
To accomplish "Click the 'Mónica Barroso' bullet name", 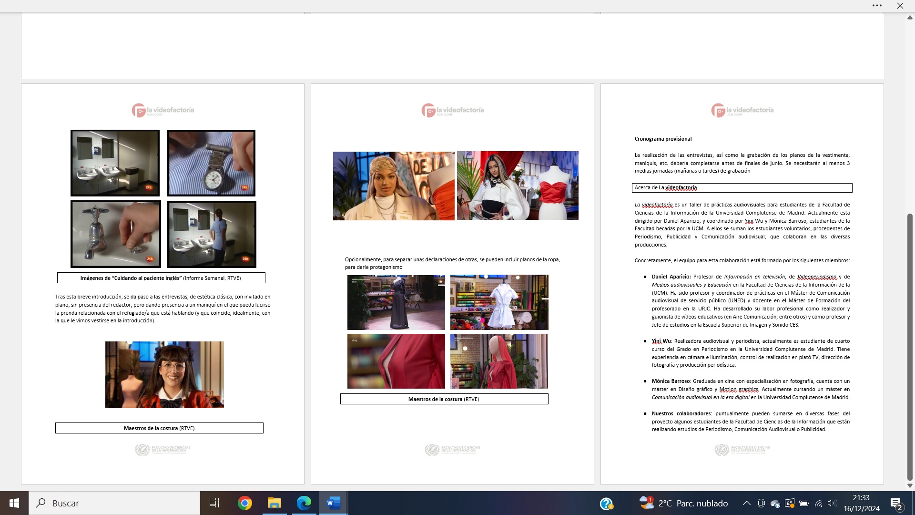I will pyautogui.click(x=671, y=381).
